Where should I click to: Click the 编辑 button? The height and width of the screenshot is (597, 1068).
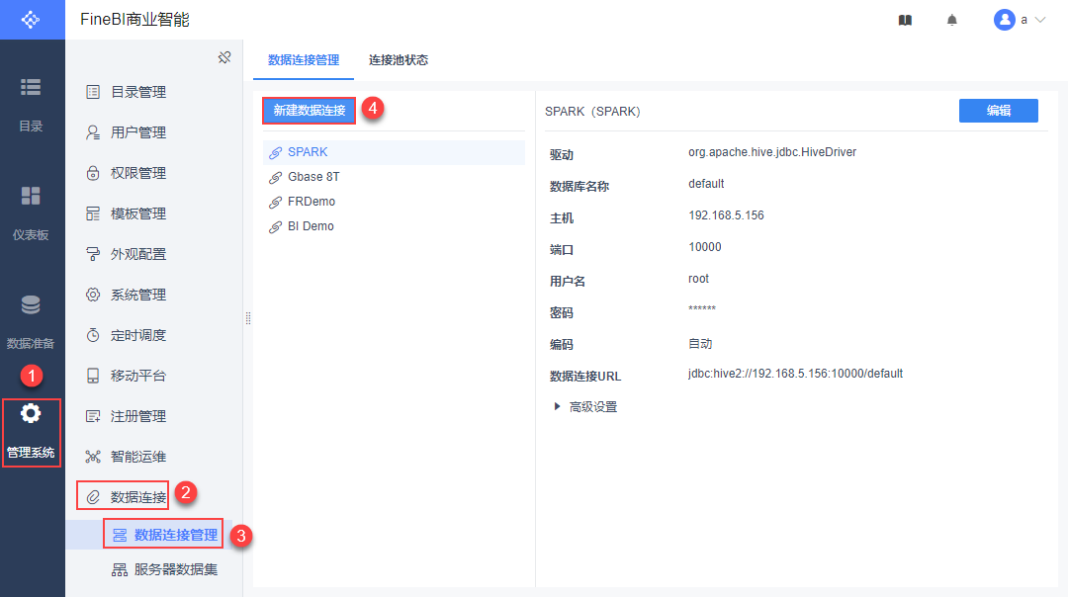tap(999, 111)
